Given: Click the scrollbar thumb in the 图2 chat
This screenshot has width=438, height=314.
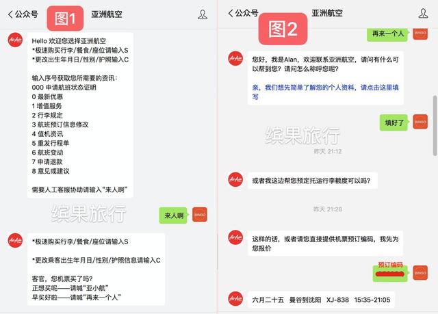Looking at the screenshot, I should pos(435,126).
